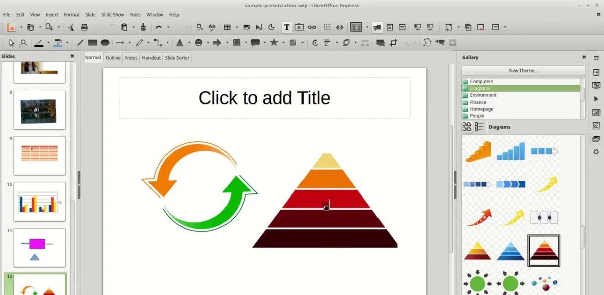
Task: Expand Align objects dropdown arrow
Action: click(336, 43)
